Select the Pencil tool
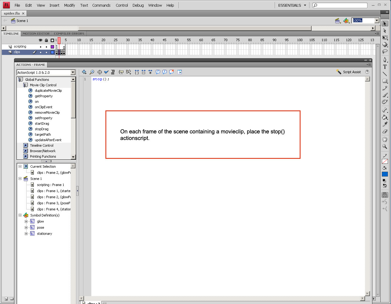The height and width of the screenshot is (304, 391). point(385,88)
